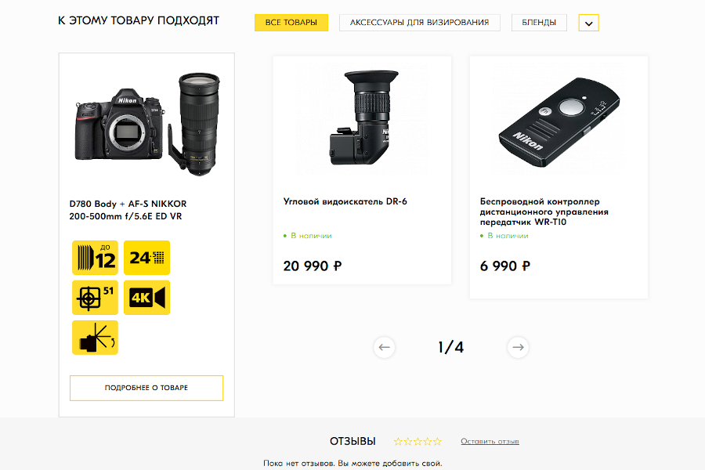705x470 pixels.
Task: Go to the next accessories page arrow
Action: coord(518,347)
